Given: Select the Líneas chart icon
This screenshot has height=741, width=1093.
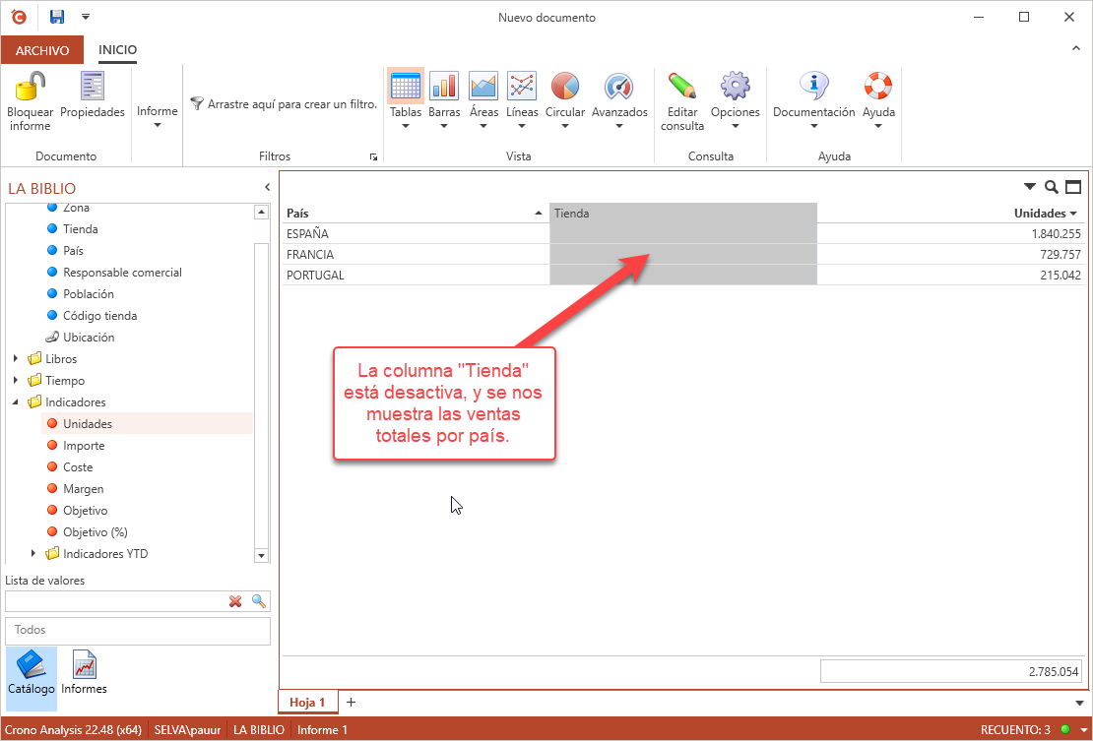Looking at the screenshot, I should [x=522, y=87].
